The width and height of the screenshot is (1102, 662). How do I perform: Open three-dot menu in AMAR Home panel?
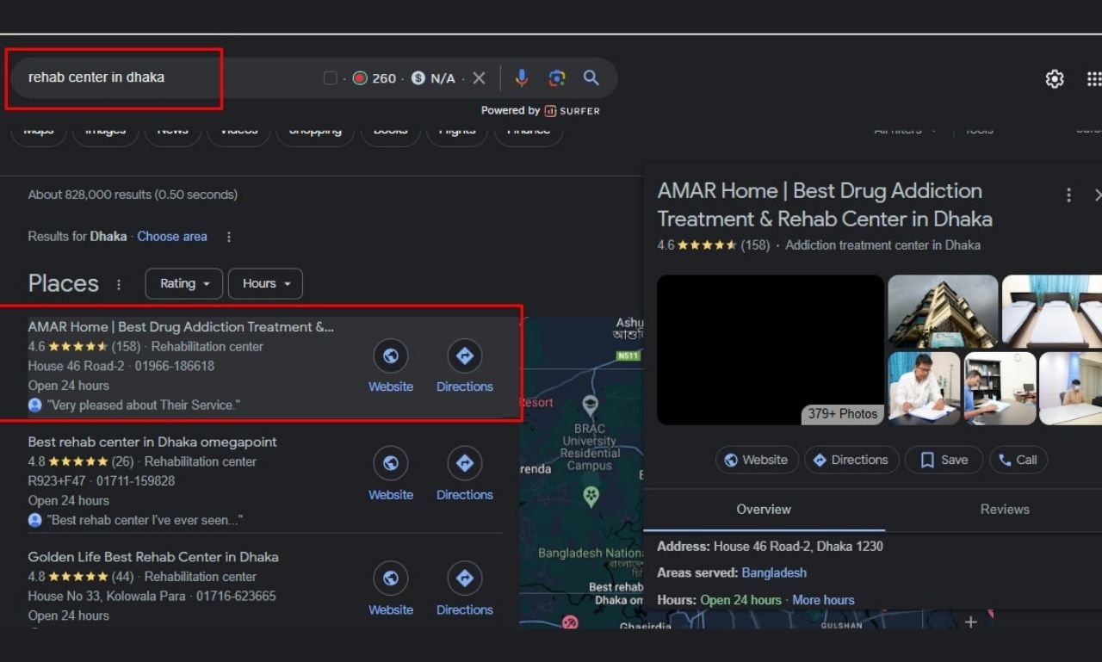1068,195
